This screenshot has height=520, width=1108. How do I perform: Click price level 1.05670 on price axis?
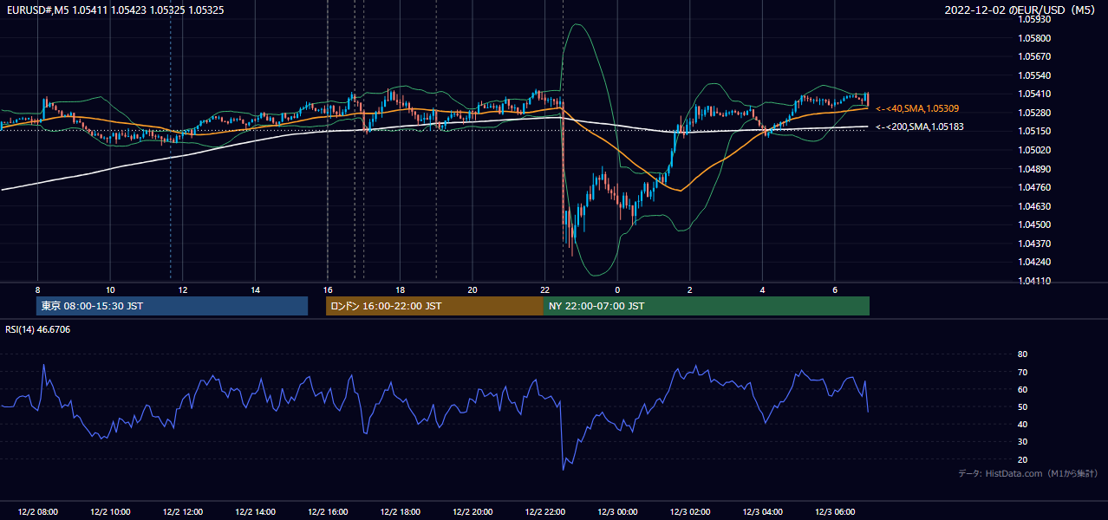[x=1033, y=57]
